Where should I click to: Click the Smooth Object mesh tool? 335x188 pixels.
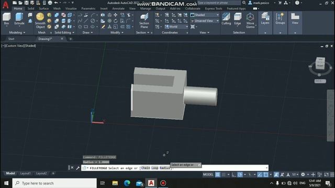tap(40, 20)
